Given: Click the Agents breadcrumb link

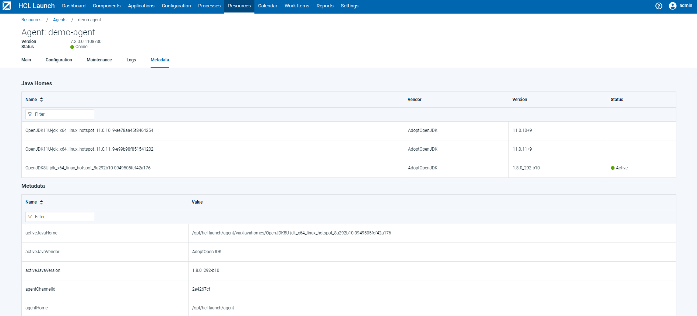Looking at the screenshot, I should click(x=60, y=20).
